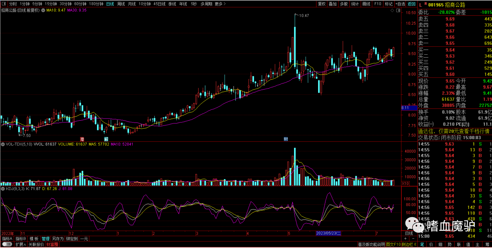Toggle the 弹 popup switch
Image resolution: width=492 pixels, height=248 pixels.
pyautogui.click(x=7, y=244)
